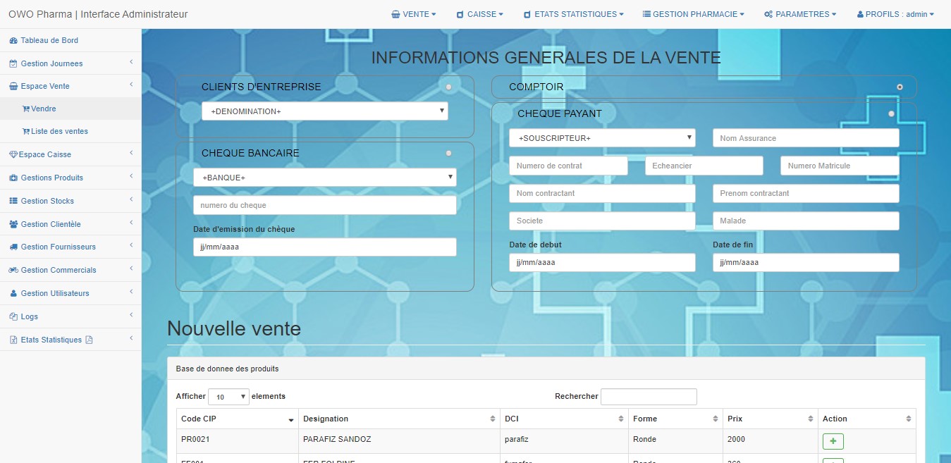Click the Gestion Fournisseurs truck icon
Screen dimensions: 951x463
click(x=13, y=247)
